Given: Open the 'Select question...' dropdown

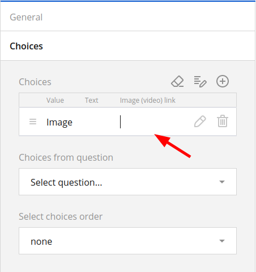Looking at the screenshot, I should pos(127,182).
